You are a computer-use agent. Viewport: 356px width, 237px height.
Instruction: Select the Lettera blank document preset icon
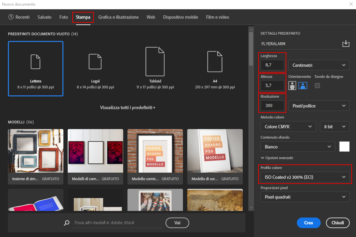(x=36, y=62)
